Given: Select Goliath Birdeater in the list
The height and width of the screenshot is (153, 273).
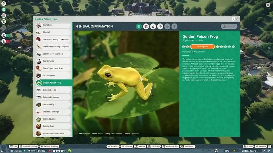Looking at the screenshot, I should click(x=53, y=97).
